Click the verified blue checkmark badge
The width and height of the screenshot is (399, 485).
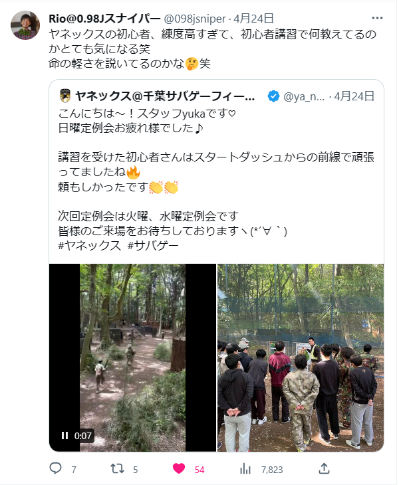click(x=273, y=97)
